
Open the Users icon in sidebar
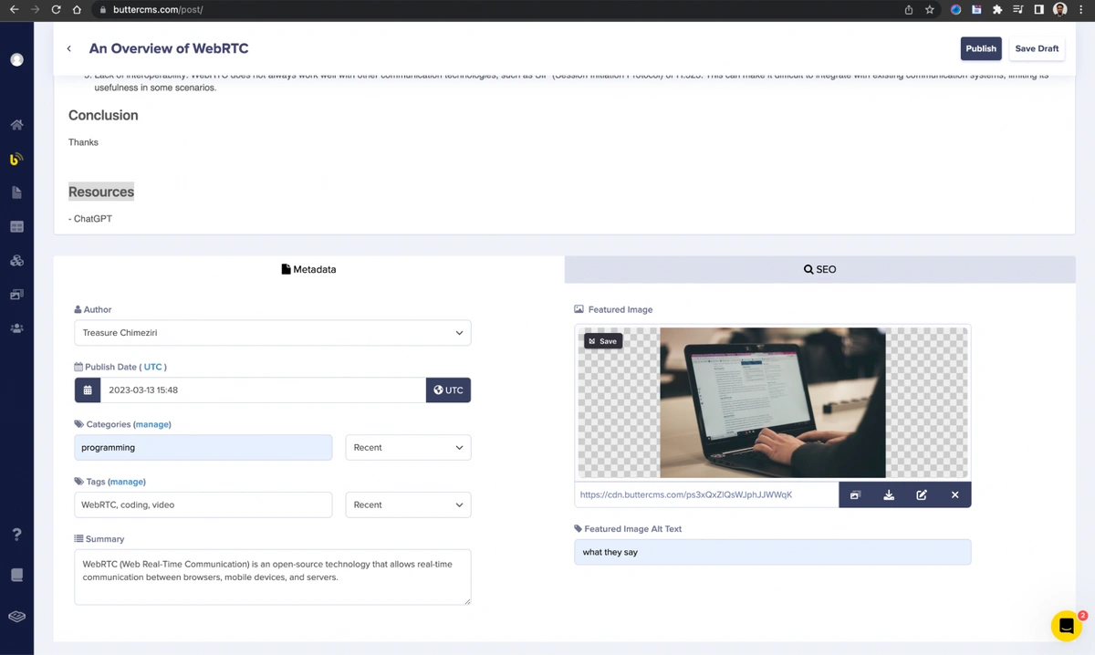(x=16, y=328)
